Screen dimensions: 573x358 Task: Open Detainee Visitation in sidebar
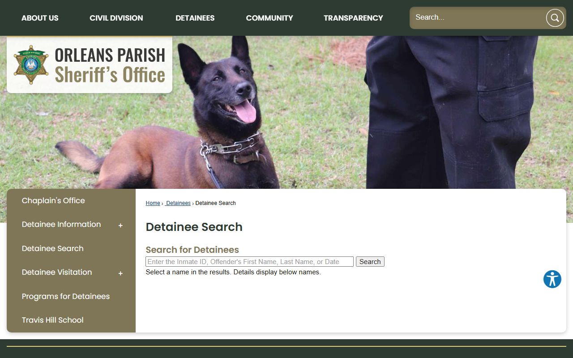pos(57,272)
